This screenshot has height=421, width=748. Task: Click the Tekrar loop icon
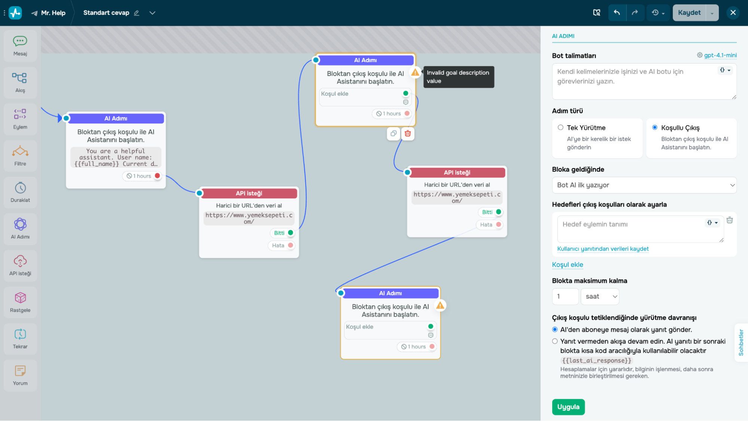point(20,334)
